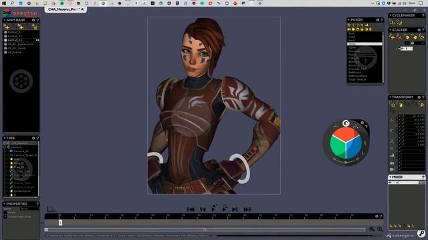Open the MIXER help question mark
The image size is (428, 240).
tap(423, 177)
